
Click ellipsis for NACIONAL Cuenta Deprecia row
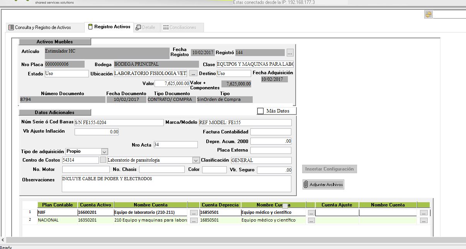pyautogui.click(x=311, y=220)
